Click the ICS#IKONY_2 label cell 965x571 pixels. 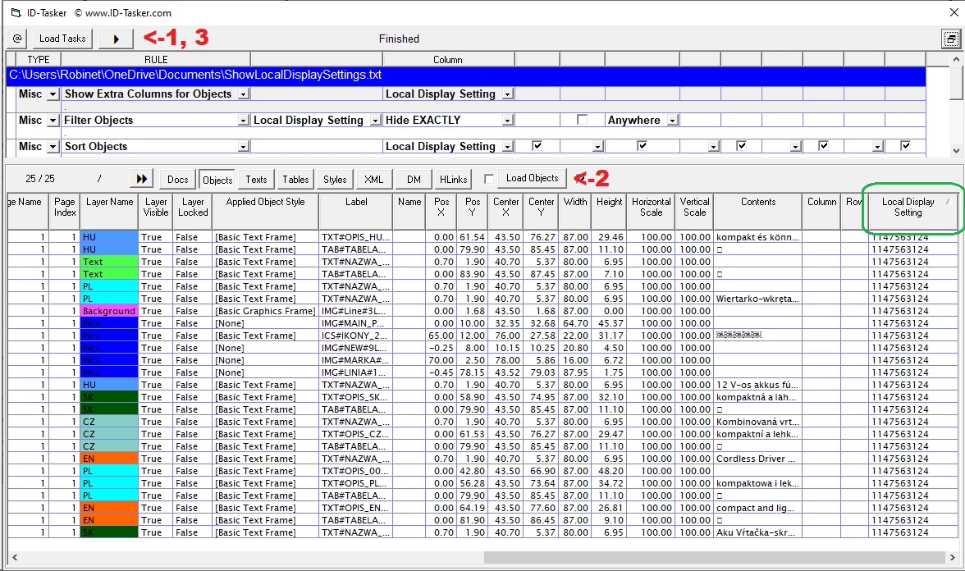(x=356, y=336)
